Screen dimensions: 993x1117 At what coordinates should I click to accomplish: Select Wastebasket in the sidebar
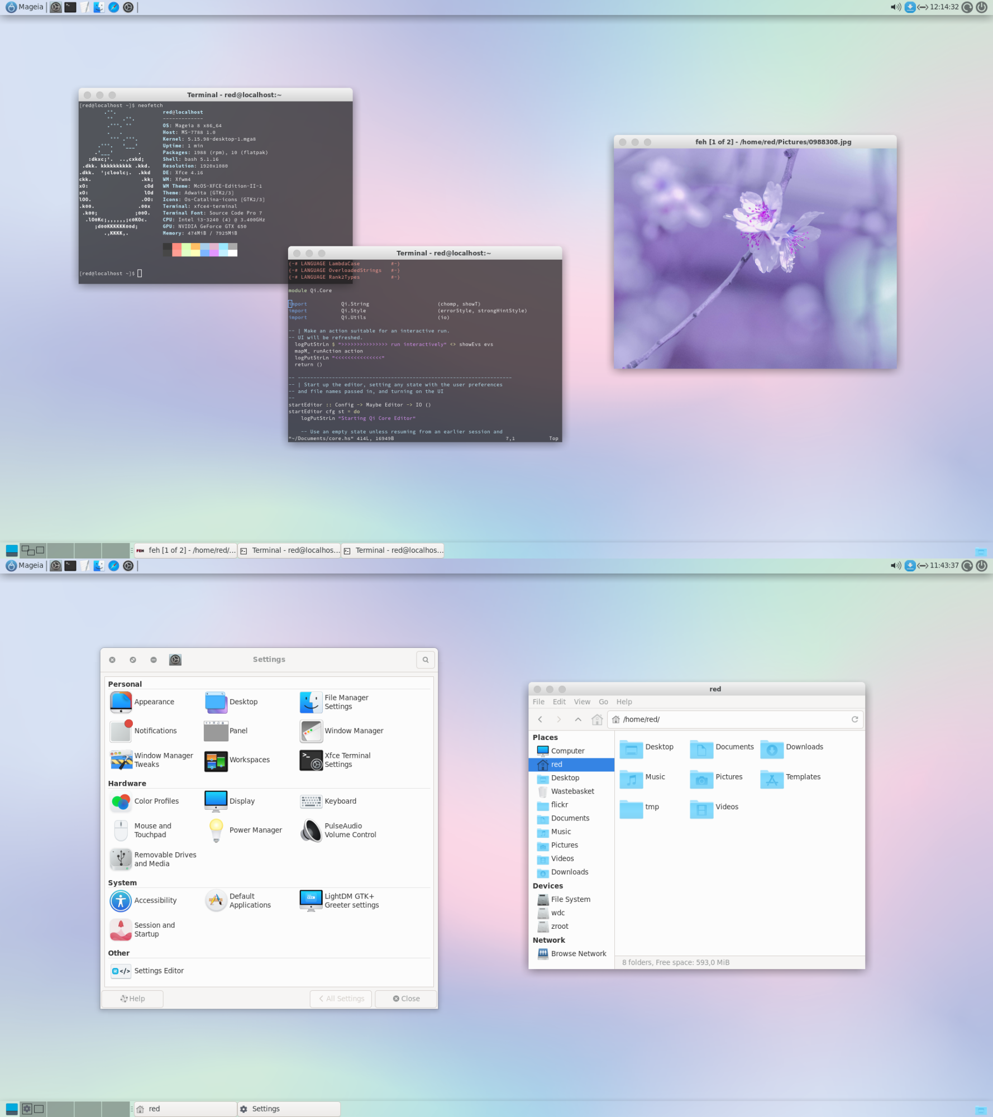pyautogui.click(x=571, y=791)
